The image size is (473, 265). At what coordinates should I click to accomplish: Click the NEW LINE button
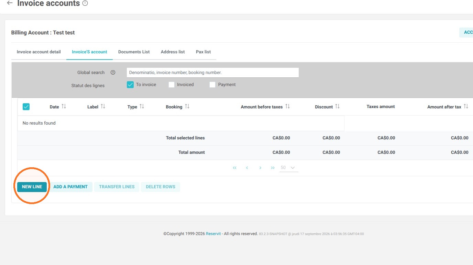(32, 187)
